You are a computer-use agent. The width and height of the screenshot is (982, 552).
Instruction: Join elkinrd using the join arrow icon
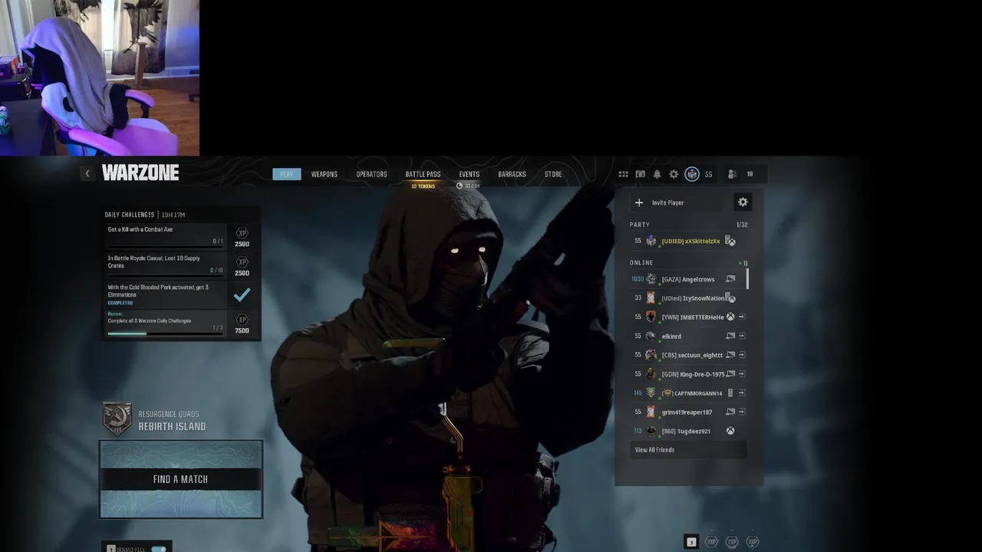[742, 336]
